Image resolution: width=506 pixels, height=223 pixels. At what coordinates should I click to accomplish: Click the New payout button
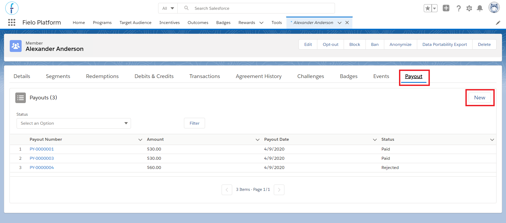click(x=480, y=98)
